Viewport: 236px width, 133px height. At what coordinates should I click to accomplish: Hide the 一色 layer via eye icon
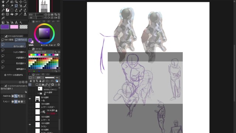click(30, 99)
